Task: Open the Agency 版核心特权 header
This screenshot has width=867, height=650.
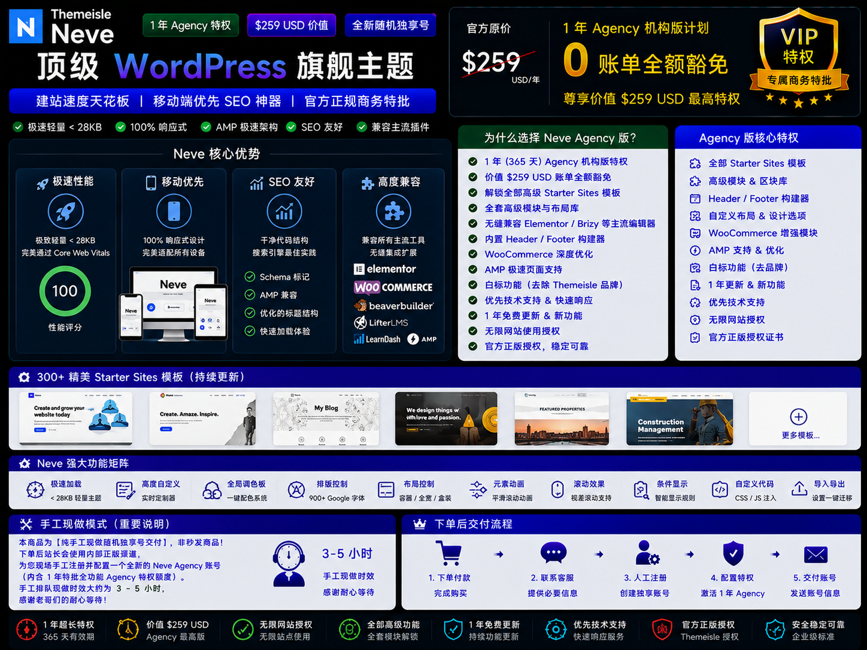Action: tap(768, 138)
